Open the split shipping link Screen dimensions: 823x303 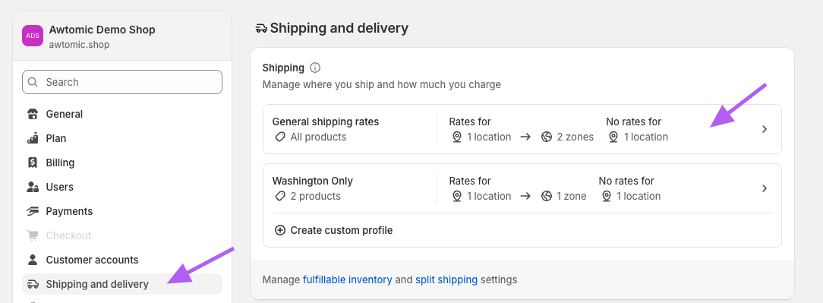(446, 280)
